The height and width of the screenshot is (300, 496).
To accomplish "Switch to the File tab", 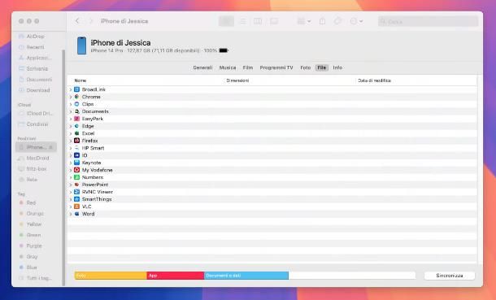I will (322, 67).
